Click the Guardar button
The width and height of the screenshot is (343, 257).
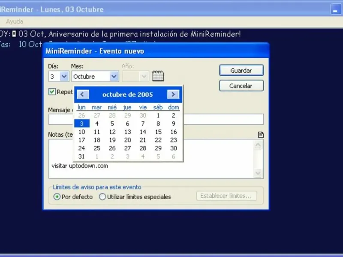[241, 70]
